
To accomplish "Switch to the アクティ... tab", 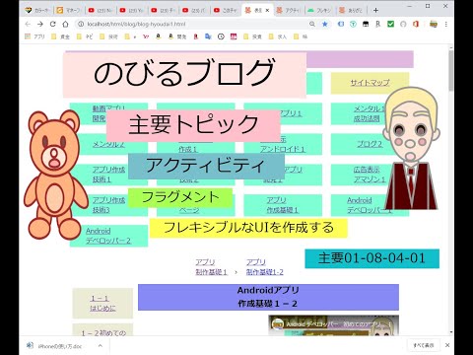I will (x=288, y=10).
